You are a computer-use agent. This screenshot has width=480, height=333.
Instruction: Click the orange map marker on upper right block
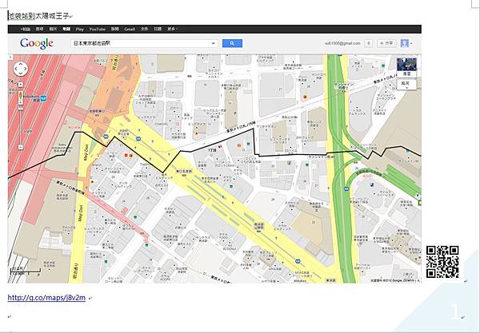pos(305,97)
